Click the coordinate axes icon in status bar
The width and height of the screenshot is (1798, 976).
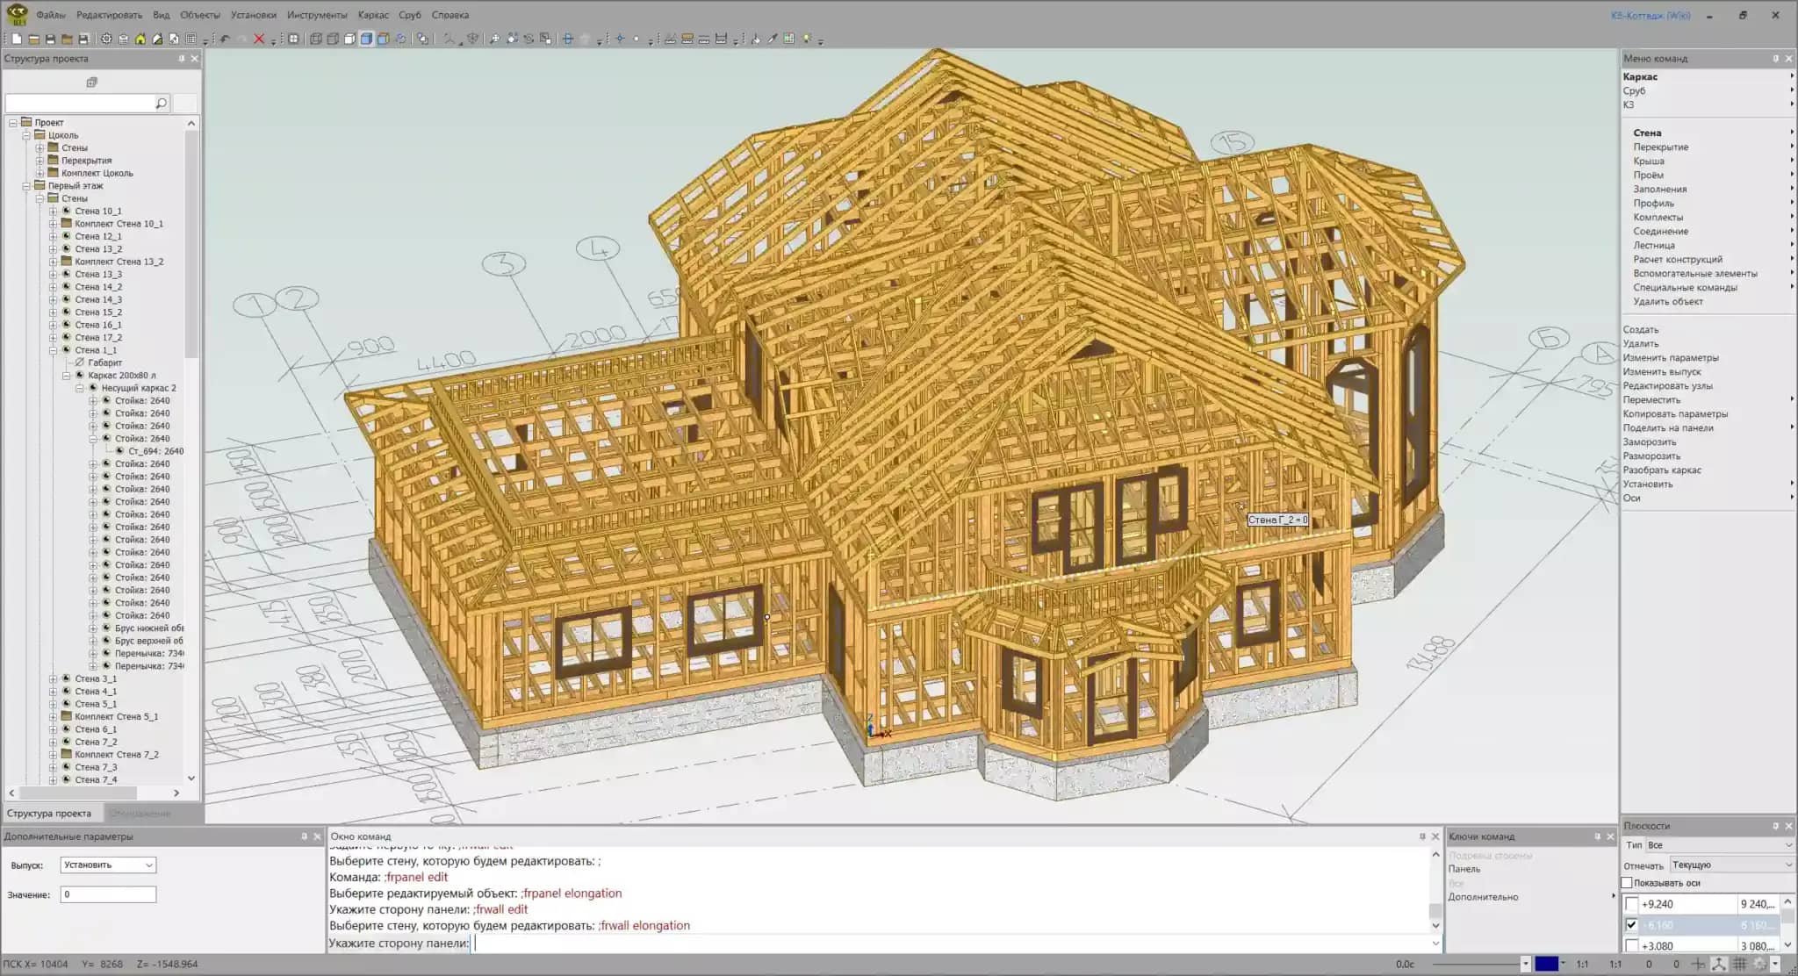coord(1718,964)
